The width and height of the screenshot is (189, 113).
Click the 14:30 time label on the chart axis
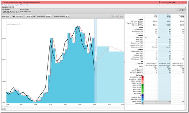pyautogui.click(x=50, y=105)
